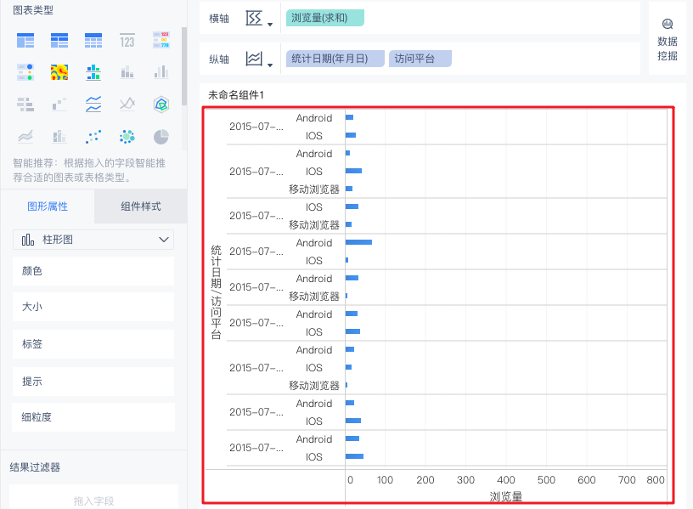Click the first Android bar in chart
693x509 pixels.
[x=349, y=117]
